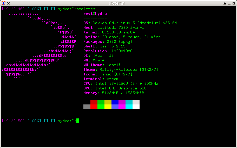Close the uxterm window with X button
The height and width of the screenshot is (148, 237).
coord(9,3)
